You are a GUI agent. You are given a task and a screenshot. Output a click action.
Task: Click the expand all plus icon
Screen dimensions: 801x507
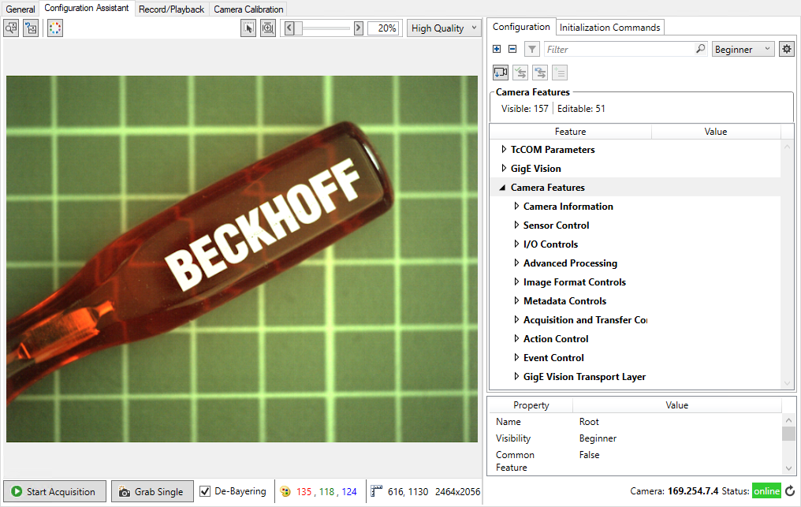(497, 49)
